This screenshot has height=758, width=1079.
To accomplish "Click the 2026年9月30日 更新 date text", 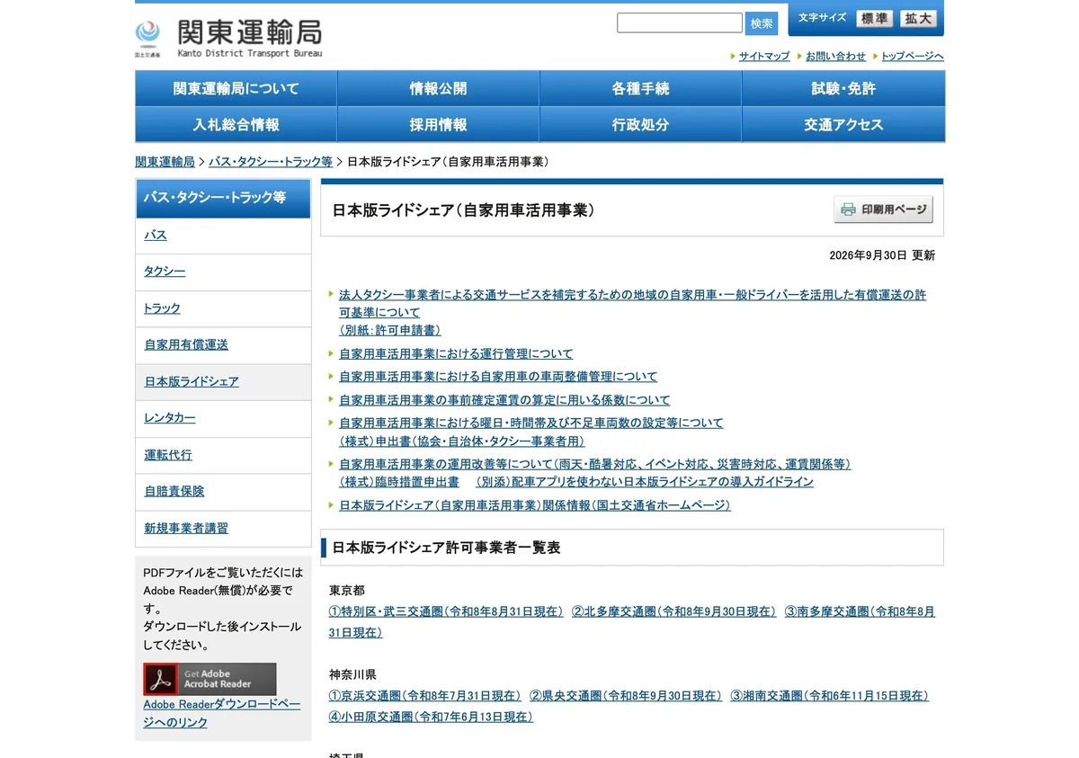I will 882,255.
